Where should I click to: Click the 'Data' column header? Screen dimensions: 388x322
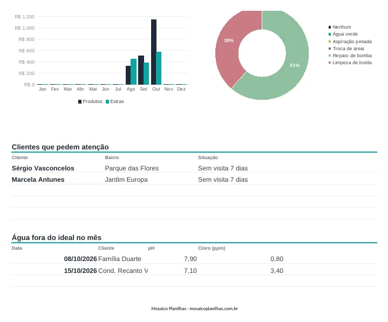pos(17,248)
